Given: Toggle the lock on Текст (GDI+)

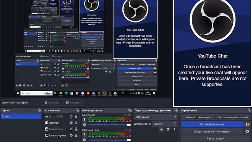Looking at the screenshot, I should tap(76, 116).
